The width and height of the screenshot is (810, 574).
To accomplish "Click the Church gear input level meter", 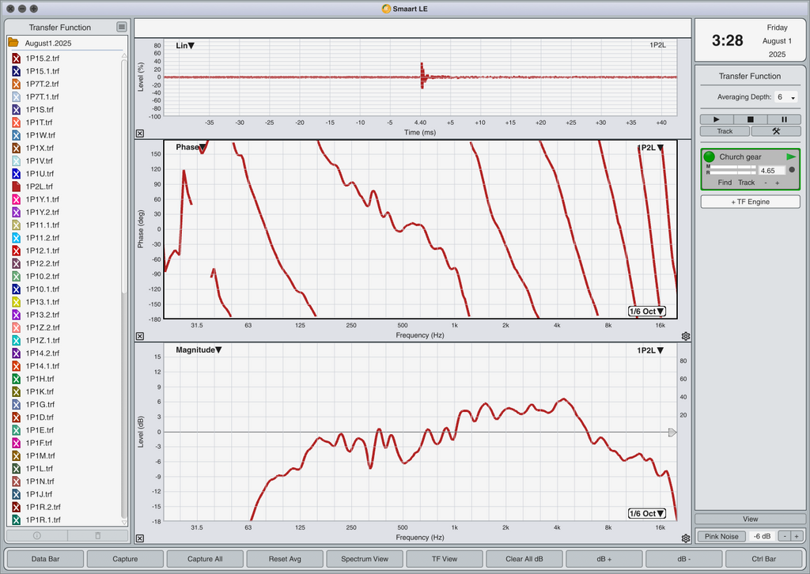I will click(x=731, y=170).
